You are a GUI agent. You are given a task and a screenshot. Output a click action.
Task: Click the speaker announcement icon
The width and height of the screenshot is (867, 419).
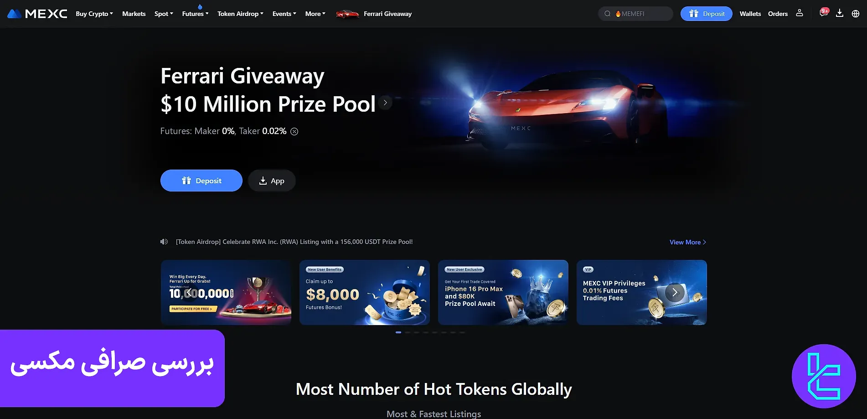pyautogui.click(x=164, y=242)
